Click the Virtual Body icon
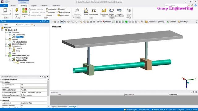This screenshot has width=198, height=111. click(129, 10)
